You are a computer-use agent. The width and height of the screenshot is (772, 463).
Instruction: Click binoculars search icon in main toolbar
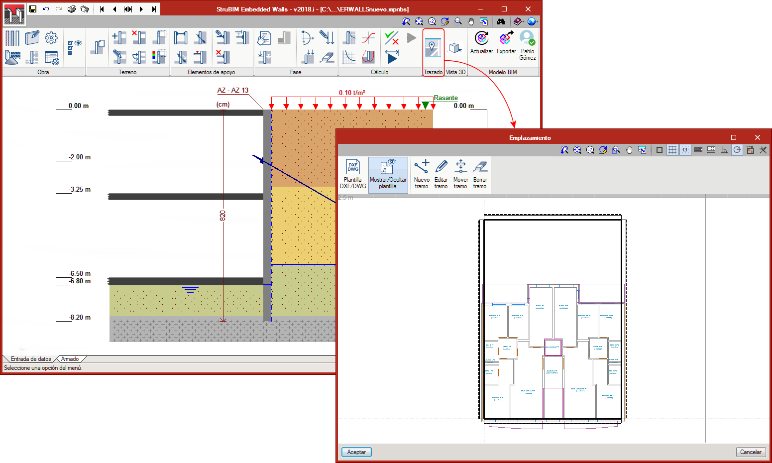pyautogui.click(x=501, y=21)
